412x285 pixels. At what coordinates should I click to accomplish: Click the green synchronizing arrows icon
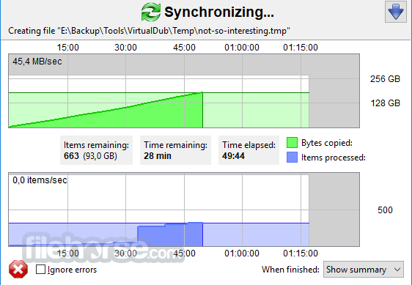pos(150,12)
